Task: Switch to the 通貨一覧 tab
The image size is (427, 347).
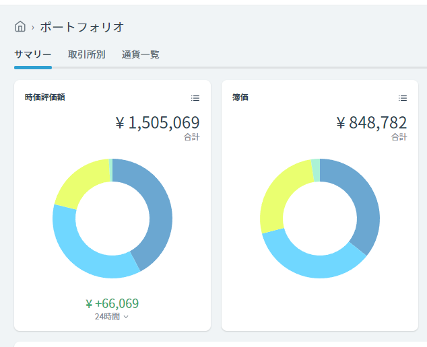Action: click(140, 54)
